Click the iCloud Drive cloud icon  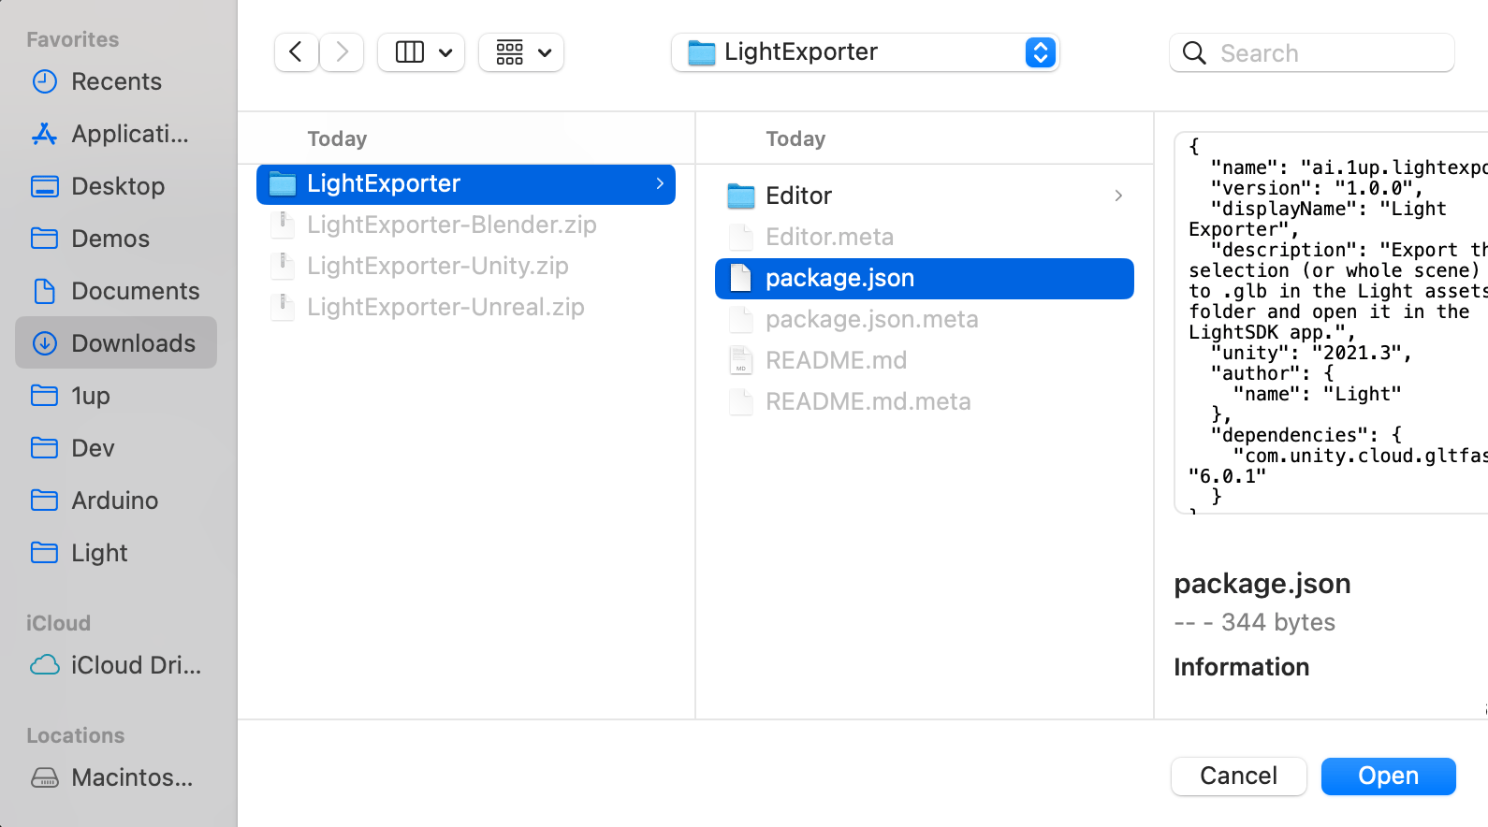[45, 665]
